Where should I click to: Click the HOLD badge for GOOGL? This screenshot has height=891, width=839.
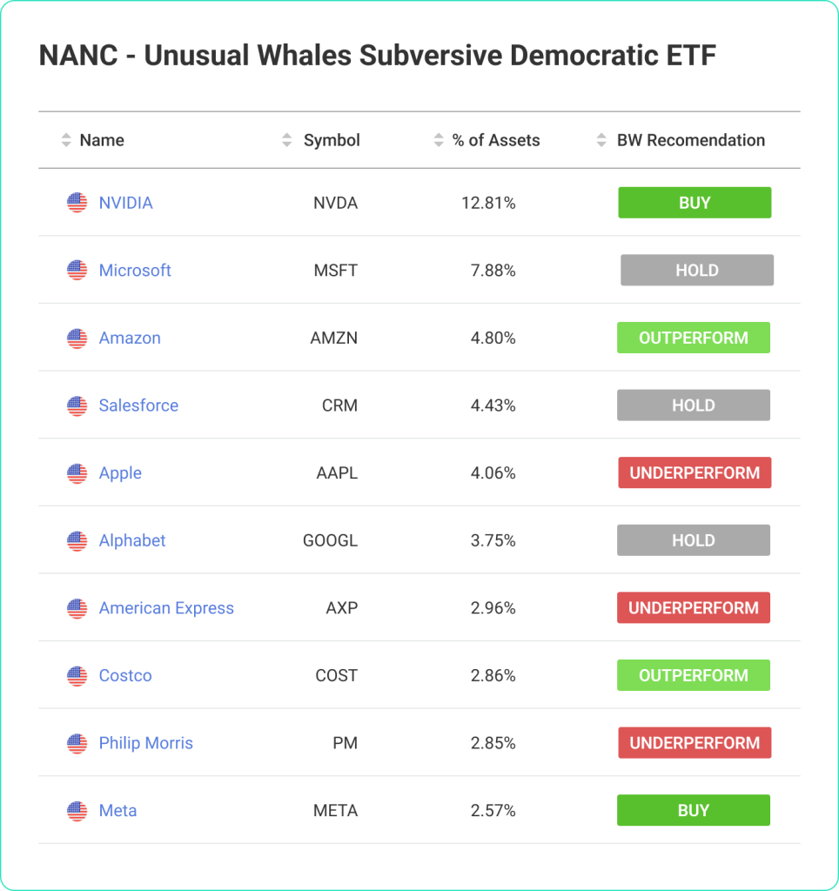coord(693,540)
